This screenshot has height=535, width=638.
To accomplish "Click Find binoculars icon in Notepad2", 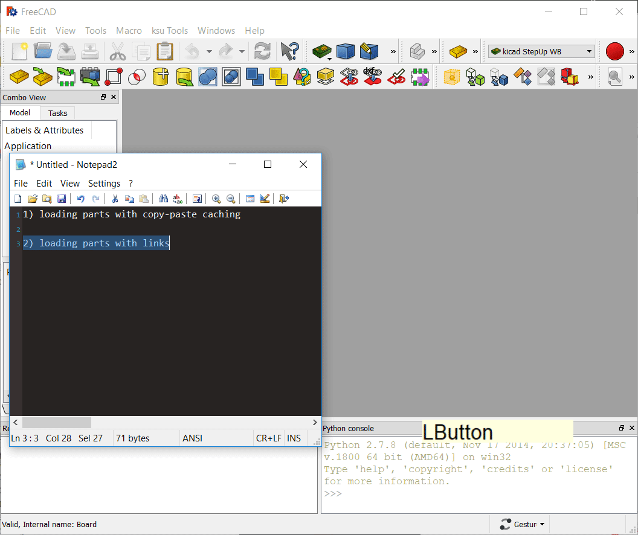I will (163, 199).
